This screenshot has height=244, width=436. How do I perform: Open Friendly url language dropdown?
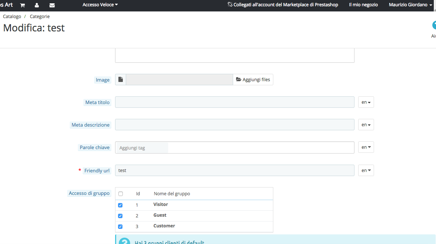coord(366,170)
